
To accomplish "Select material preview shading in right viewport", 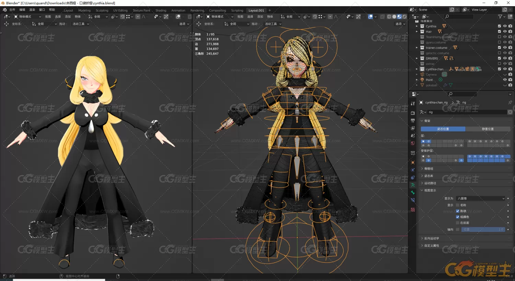I will 399,16.
